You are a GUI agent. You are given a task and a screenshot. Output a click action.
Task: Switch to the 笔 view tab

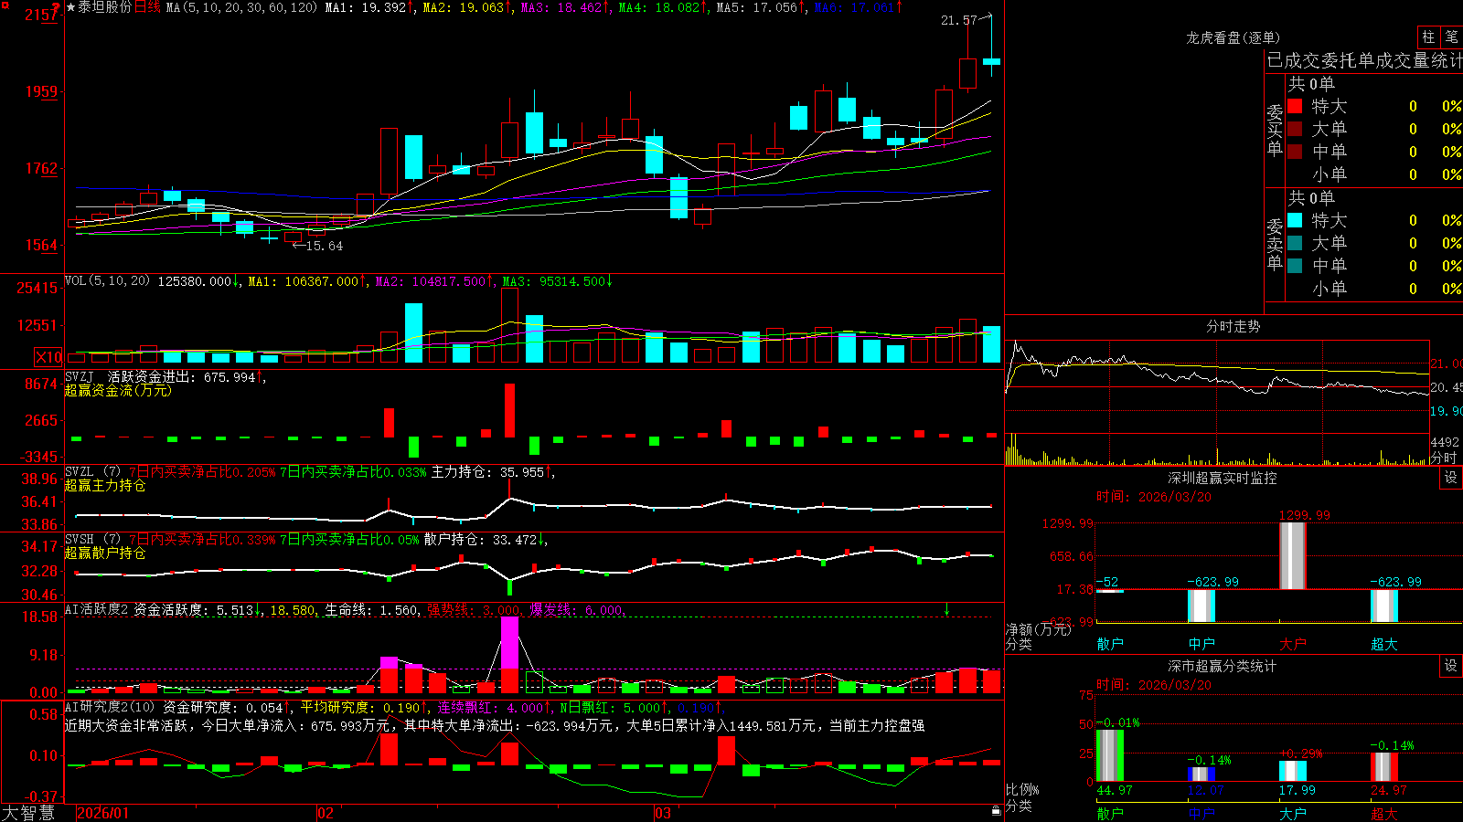pos(1452,37)
